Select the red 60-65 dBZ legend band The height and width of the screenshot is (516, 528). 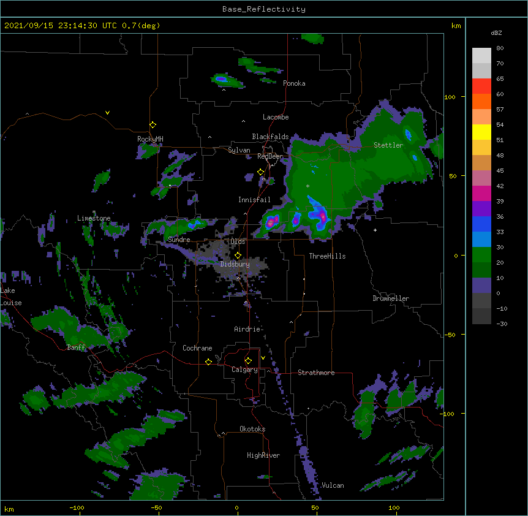[x=481, y=86]
